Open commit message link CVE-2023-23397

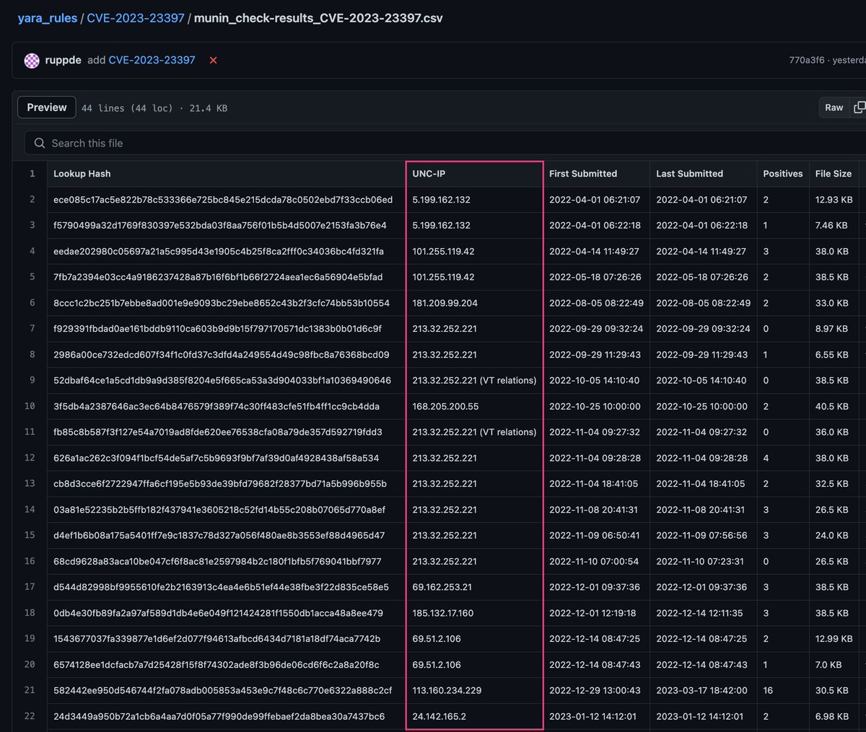[152, 61]
